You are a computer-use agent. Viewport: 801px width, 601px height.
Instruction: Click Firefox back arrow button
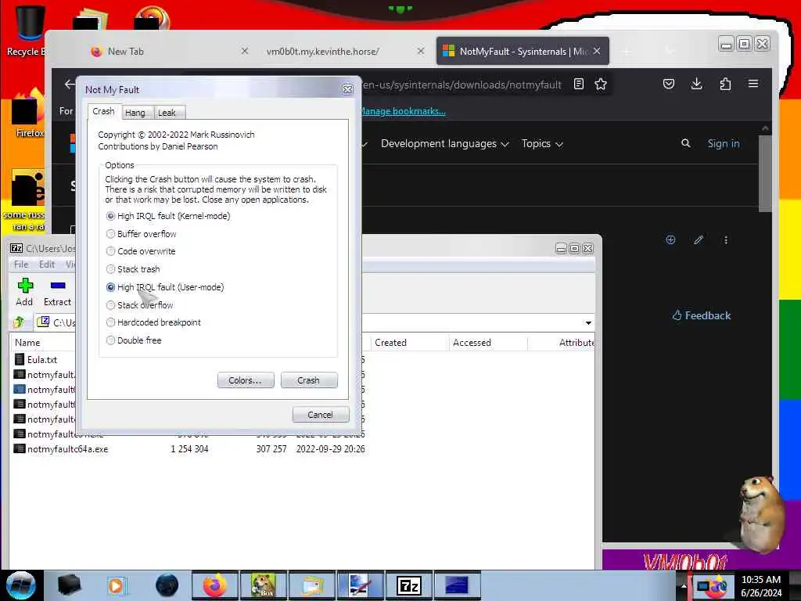[70, 85]
